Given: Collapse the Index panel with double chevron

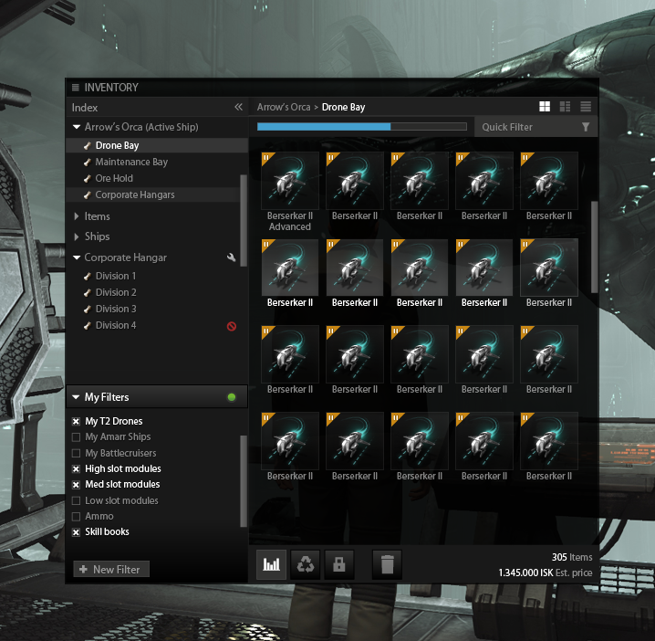Looking at the screenshot, I should click(x=238, y=107).
